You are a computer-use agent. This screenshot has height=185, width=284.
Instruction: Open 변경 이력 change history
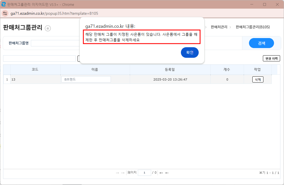point(271,58)
